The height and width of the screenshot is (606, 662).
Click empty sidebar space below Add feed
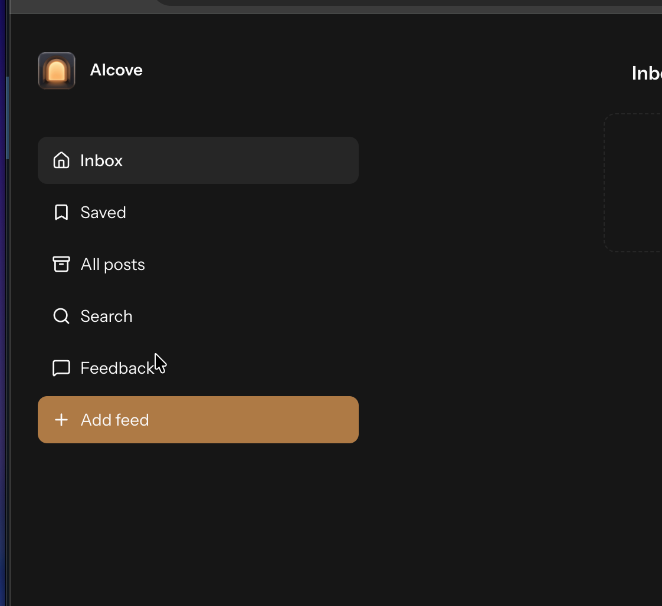(198, 523)
